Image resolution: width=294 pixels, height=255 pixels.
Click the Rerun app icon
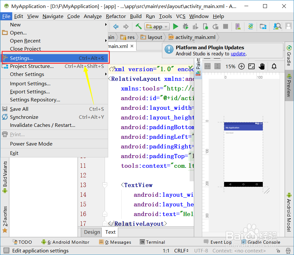tap(216, 27)
